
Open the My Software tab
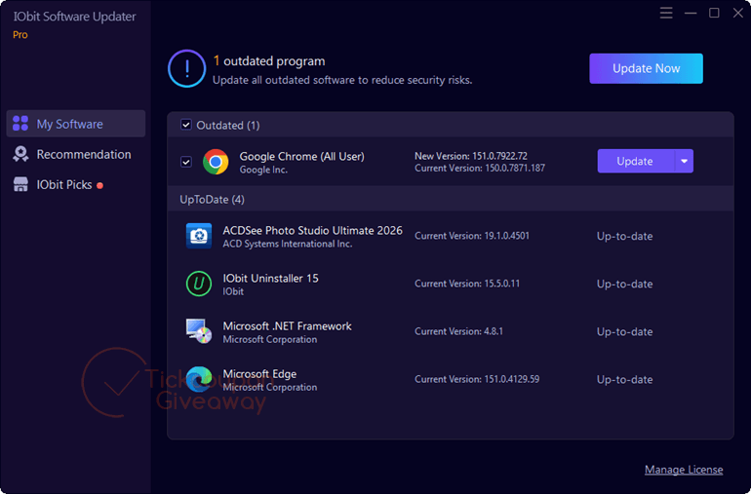coord(76,124)
